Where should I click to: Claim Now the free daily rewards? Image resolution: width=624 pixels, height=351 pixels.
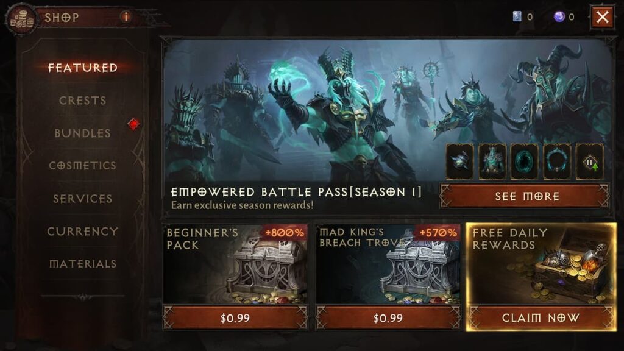click(541, 318)
